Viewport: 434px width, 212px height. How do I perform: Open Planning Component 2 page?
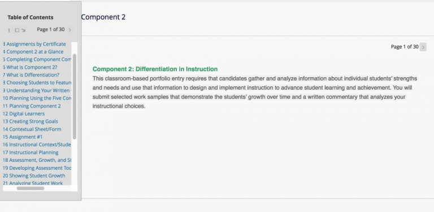pos(32,106)
